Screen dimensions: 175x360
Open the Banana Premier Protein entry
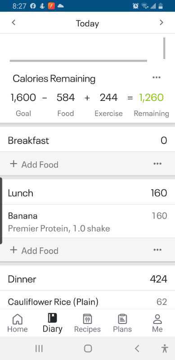point(87,221)
